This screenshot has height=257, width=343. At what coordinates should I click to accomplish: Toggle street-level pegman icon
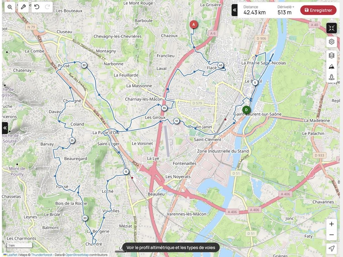click(331, 77)
